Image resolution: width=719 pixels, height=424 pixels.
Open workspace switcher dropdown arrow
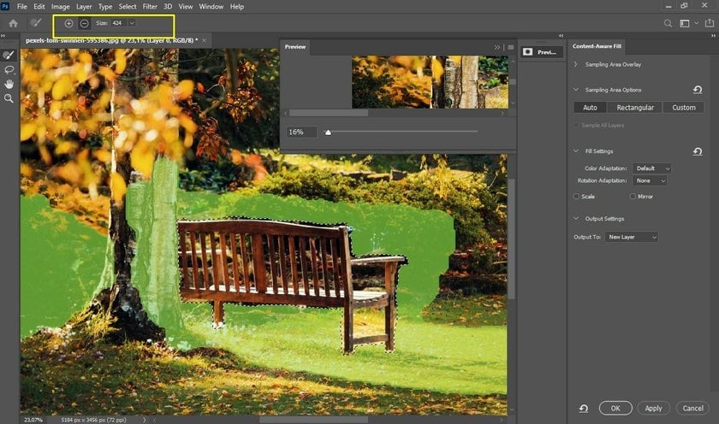[x=696, y=23]
